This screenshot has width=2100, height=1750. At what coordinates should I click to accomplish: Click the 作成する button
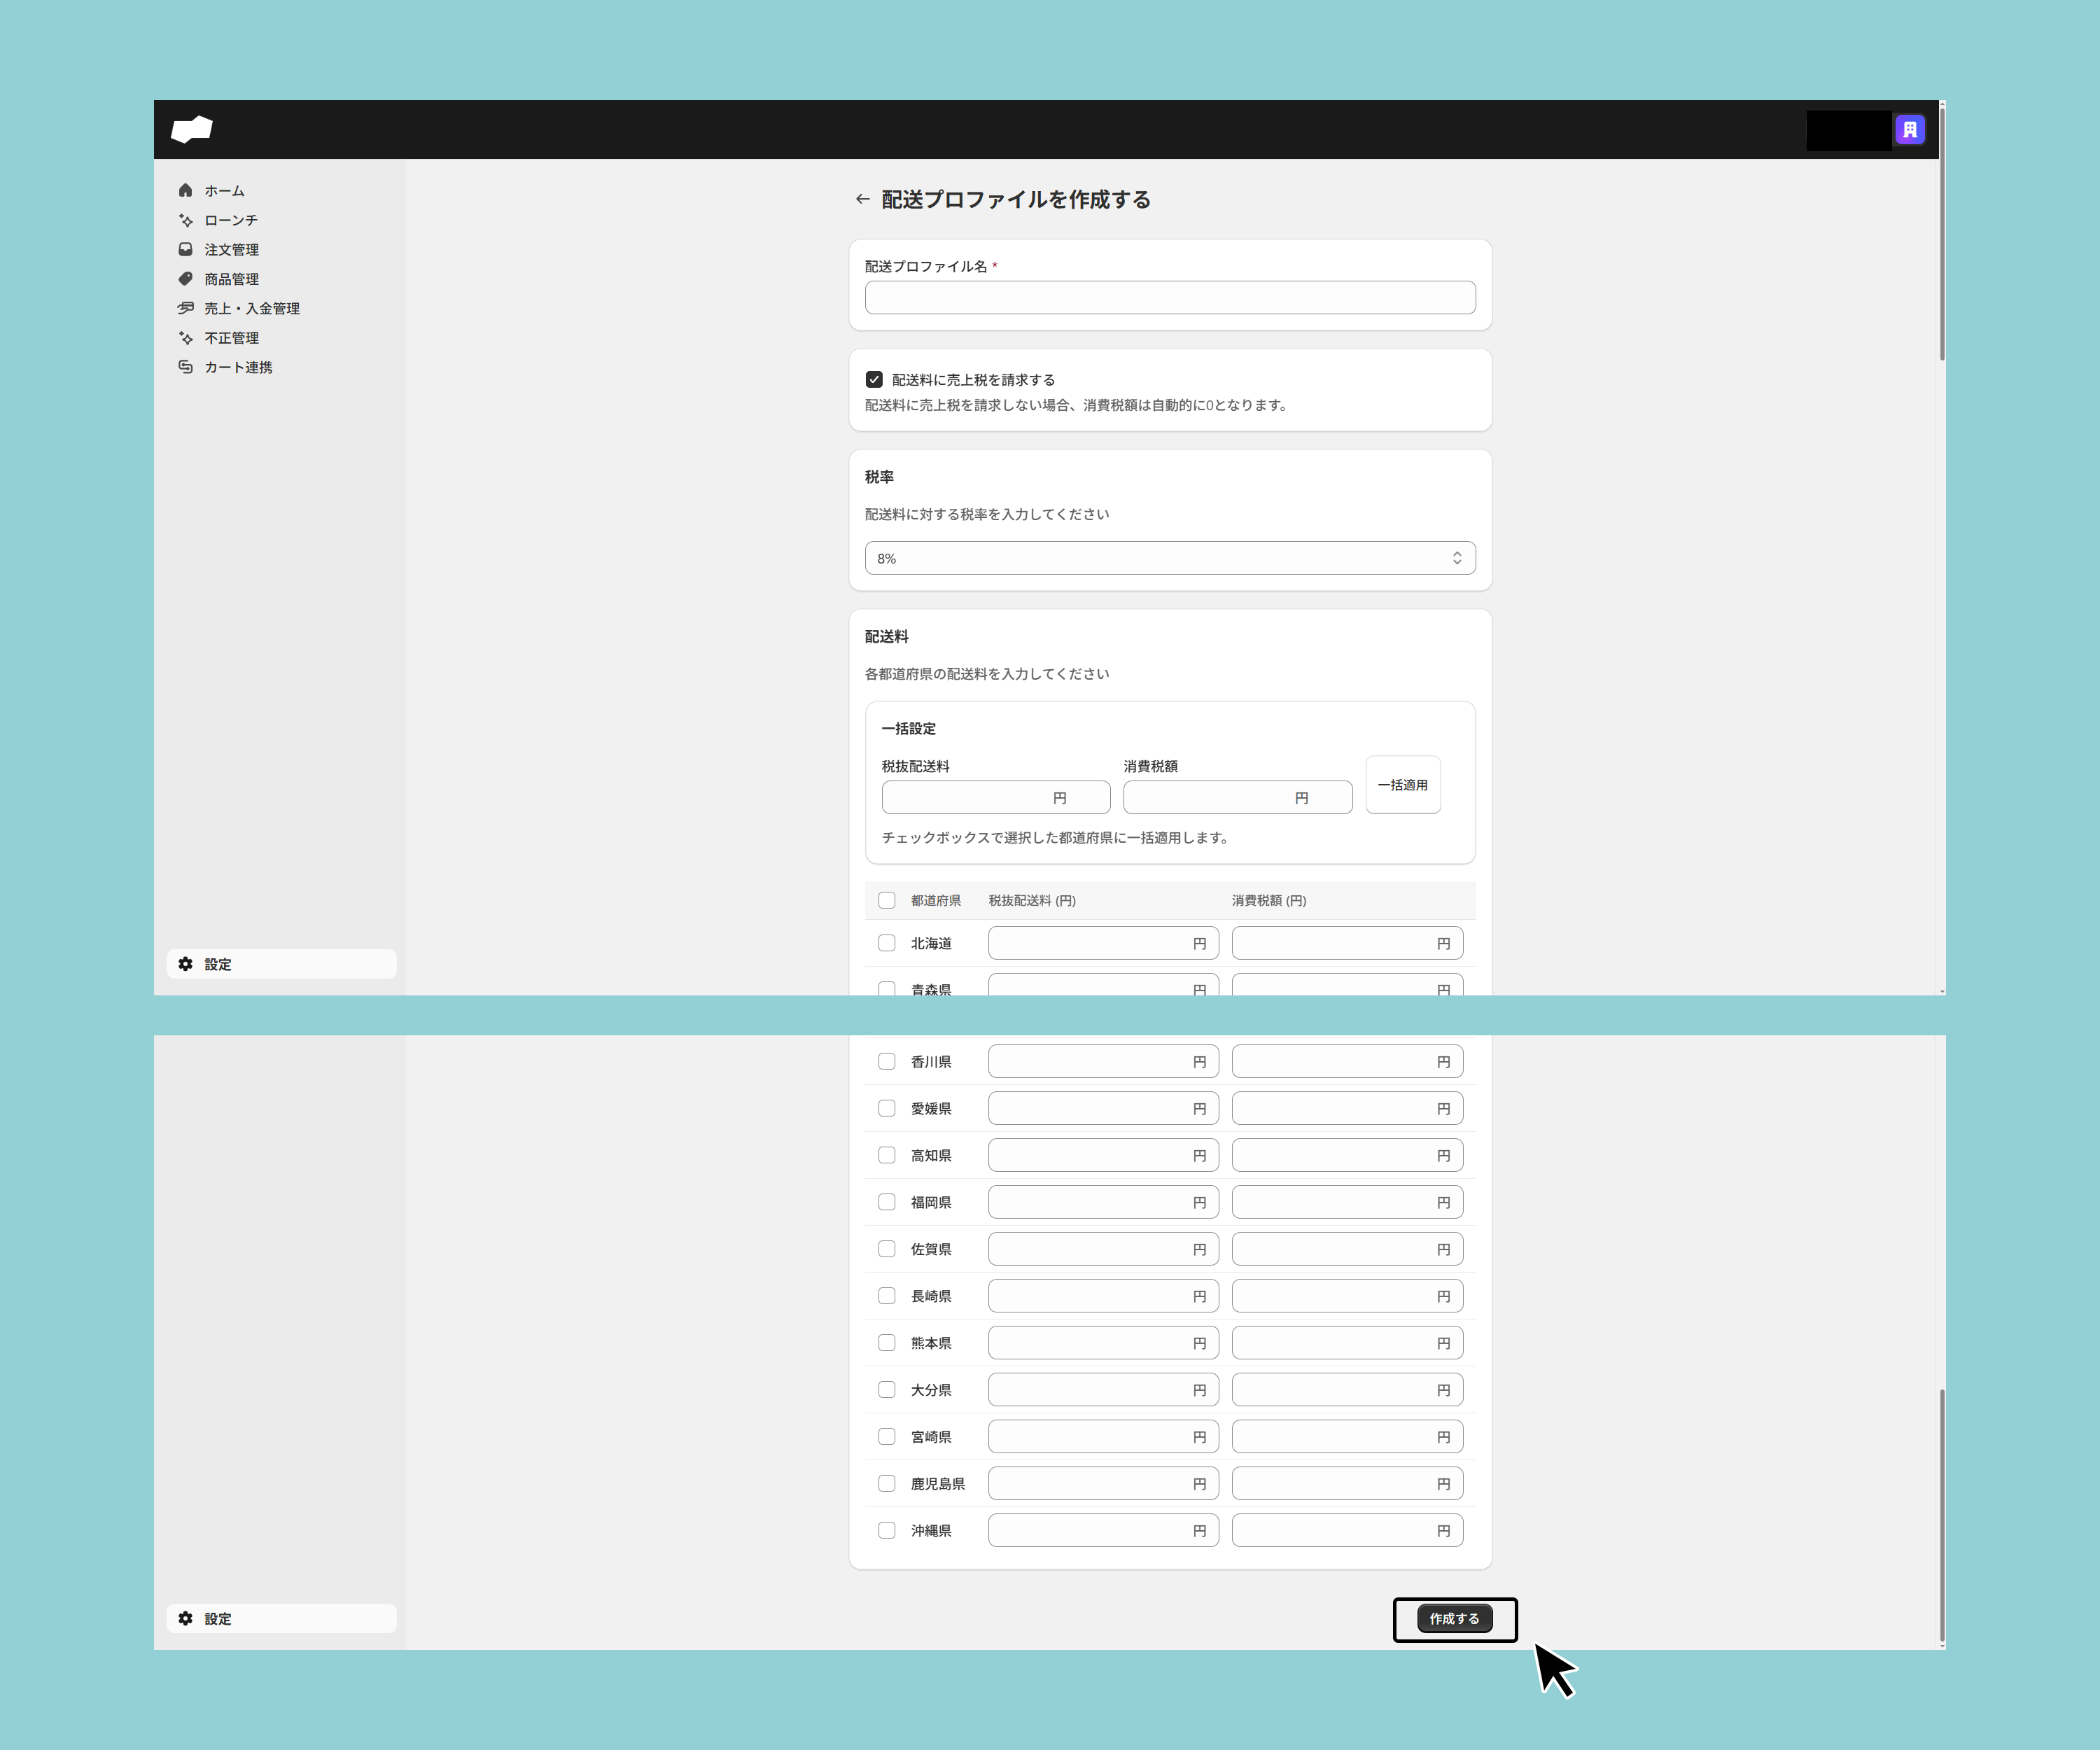point(1454,1618)
